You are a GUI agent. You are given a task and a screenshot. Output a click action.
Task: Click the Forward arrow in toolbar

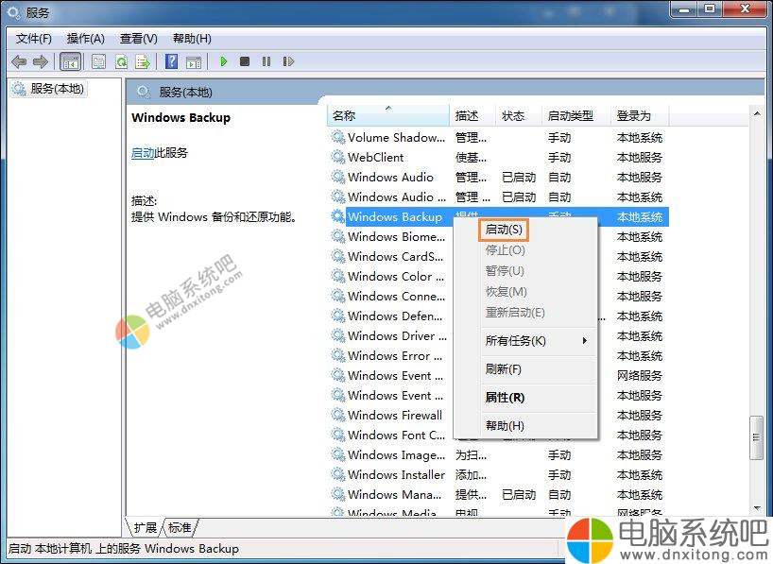coord(40,61)
